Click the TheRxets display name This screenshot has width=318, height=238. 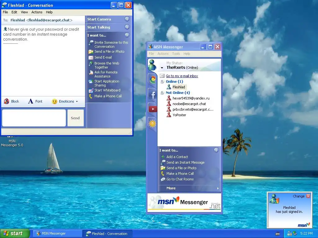pos(176,67)
